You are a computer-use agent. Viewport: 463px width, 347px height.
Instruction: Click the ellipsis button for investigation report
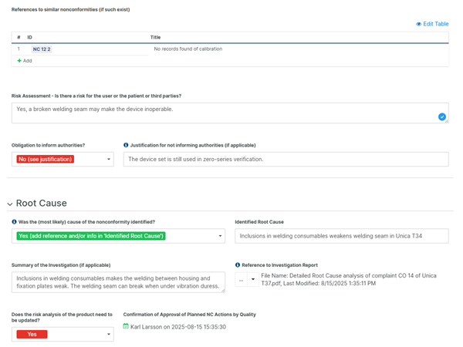241,281
